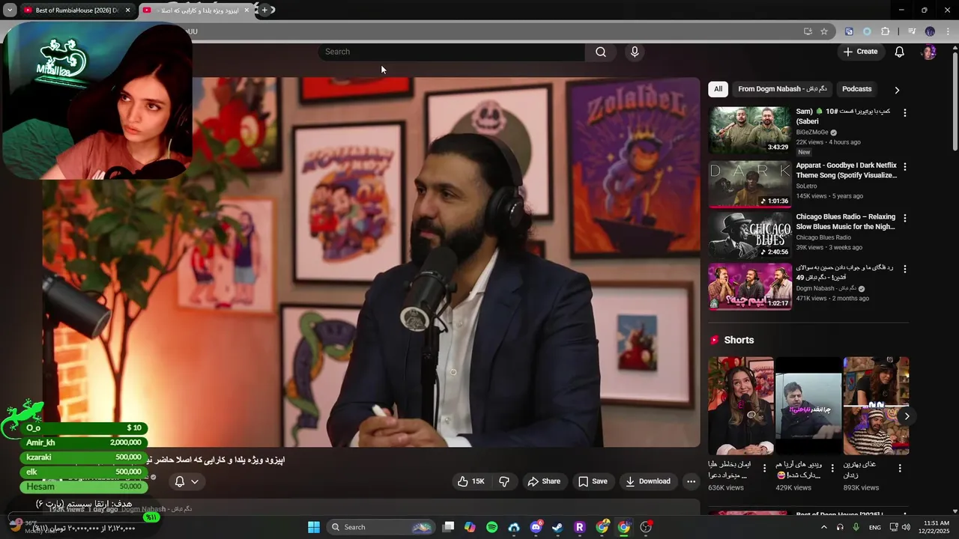Focus the YouTube search field
959x539 pixels.
[x=452, y=52]
